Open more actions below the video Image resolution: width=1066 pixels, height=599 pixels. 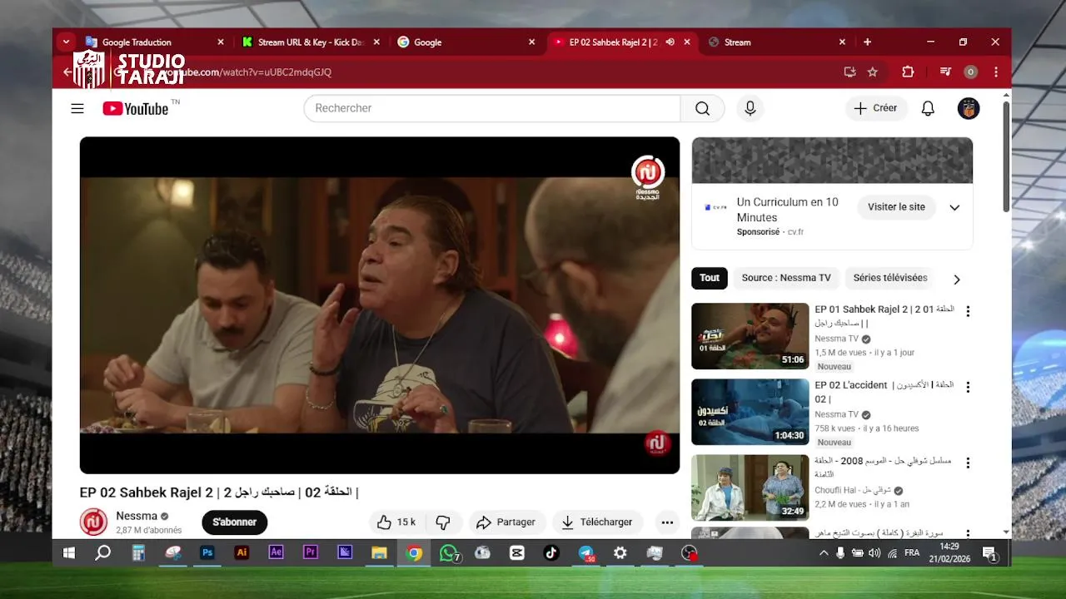667,522
